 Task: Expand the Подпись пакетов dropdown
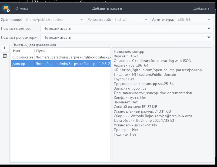point(127,28)
